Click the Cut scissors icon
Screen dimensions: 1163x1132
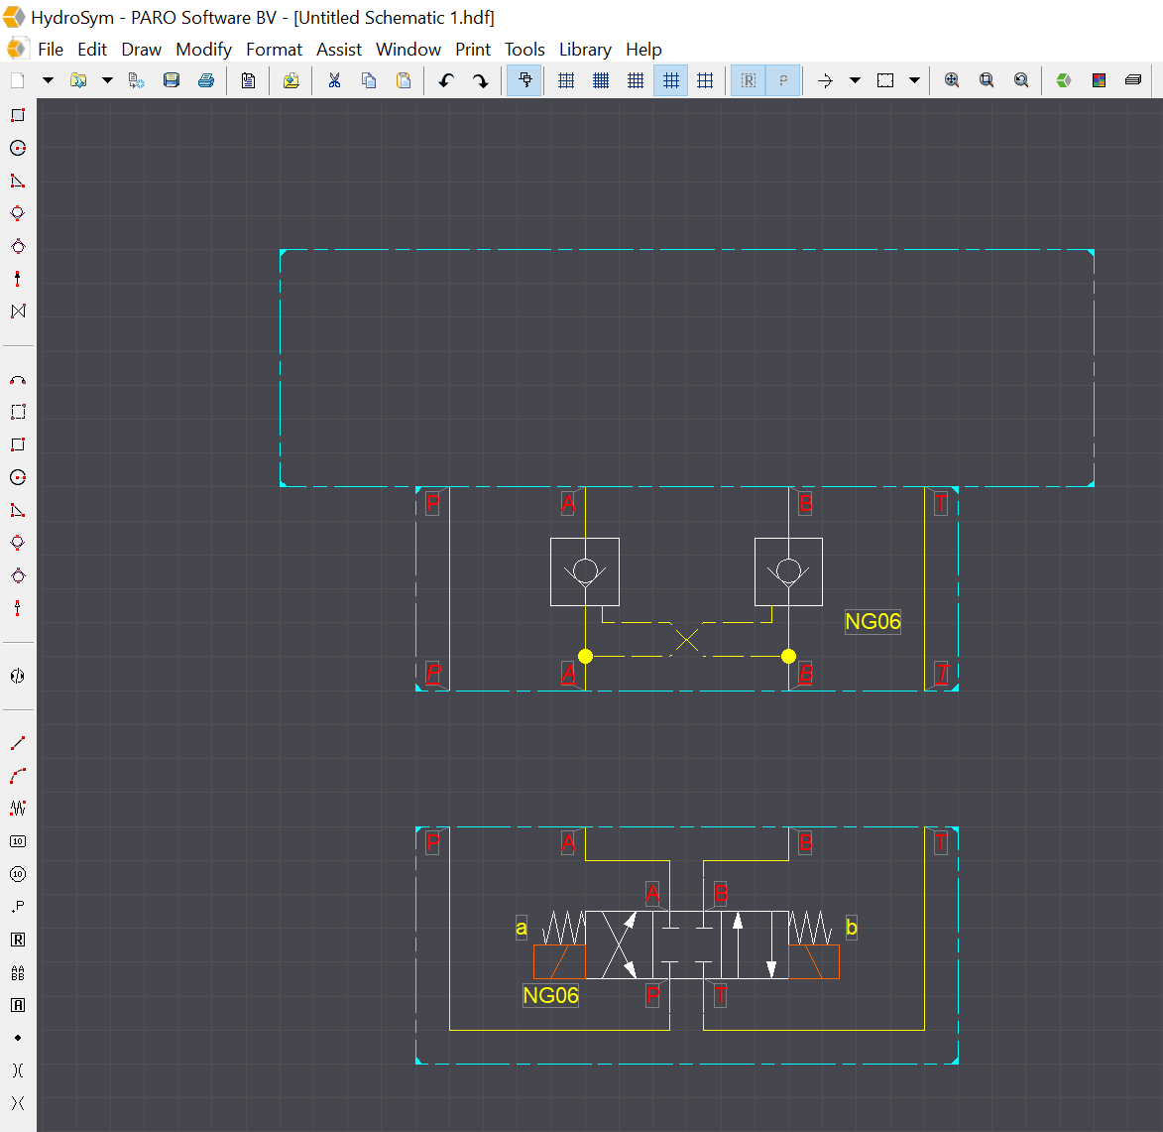[334, 80]
